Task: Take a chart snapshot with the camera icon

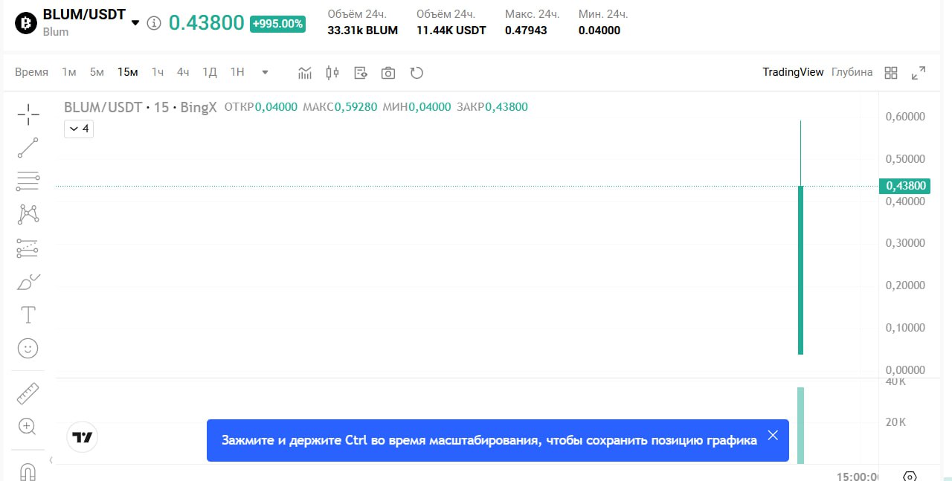Action: (x=388, y=72)
